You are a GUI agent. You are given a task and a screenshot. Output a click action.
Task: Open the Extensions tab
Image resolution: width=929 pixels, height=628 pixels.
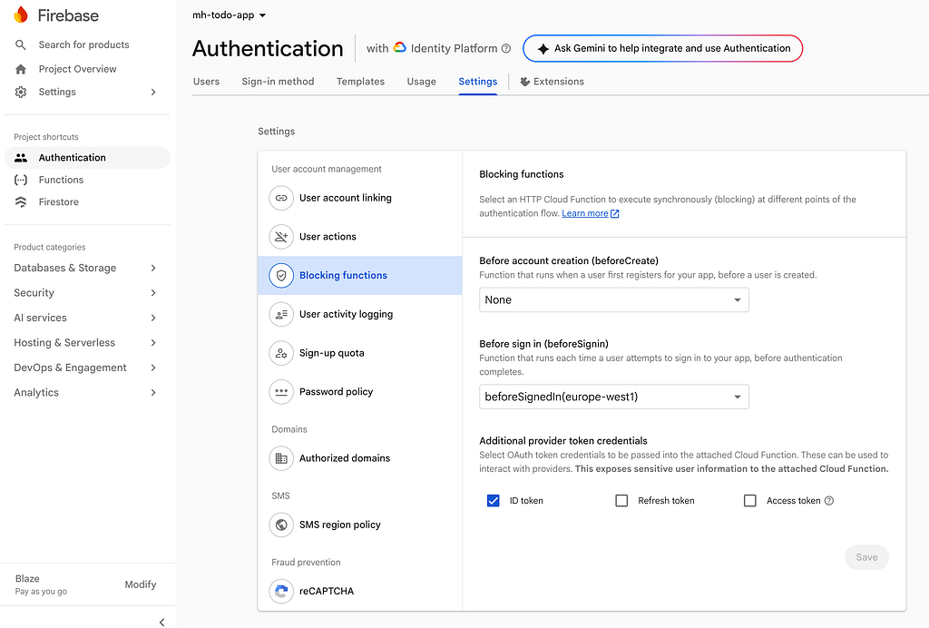click(x=553, y=82)
